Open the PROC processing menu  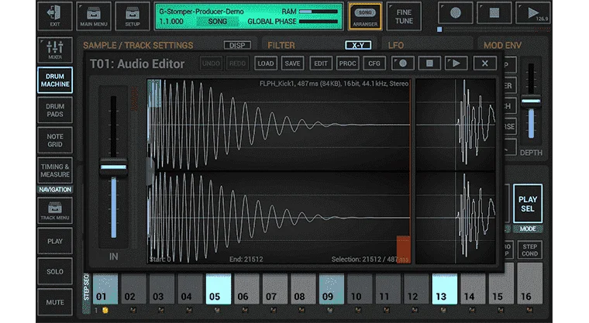[347, 64]
